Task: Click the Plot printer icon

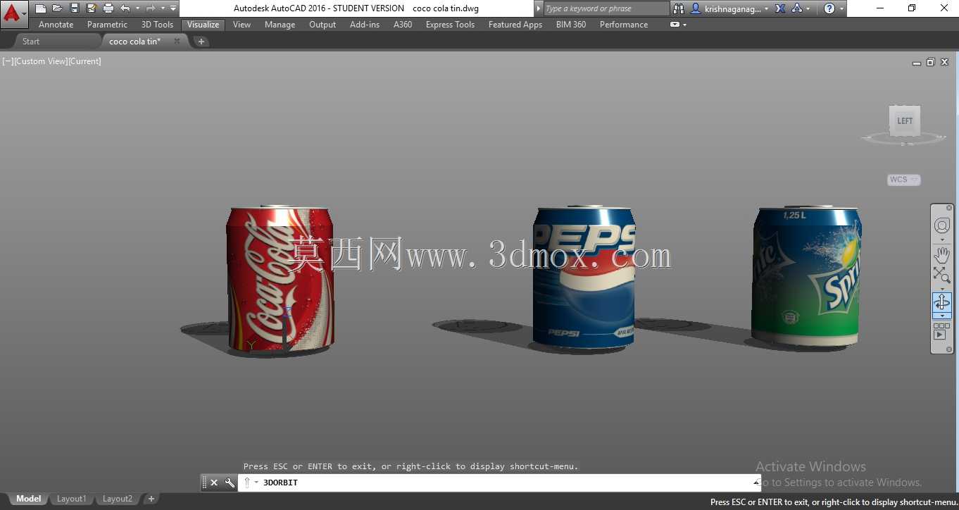Action: click(x=108, y=8)
